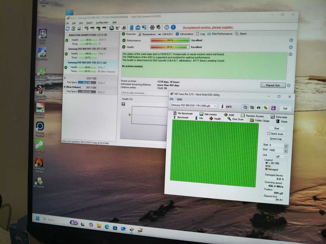
Task: Open the File menu in HD Tune Pro
Action: point(172,99)
